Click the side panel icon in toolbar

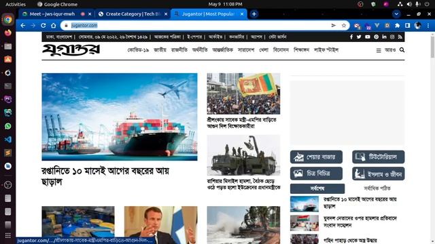pyautogui.click(x=408, y=26)
